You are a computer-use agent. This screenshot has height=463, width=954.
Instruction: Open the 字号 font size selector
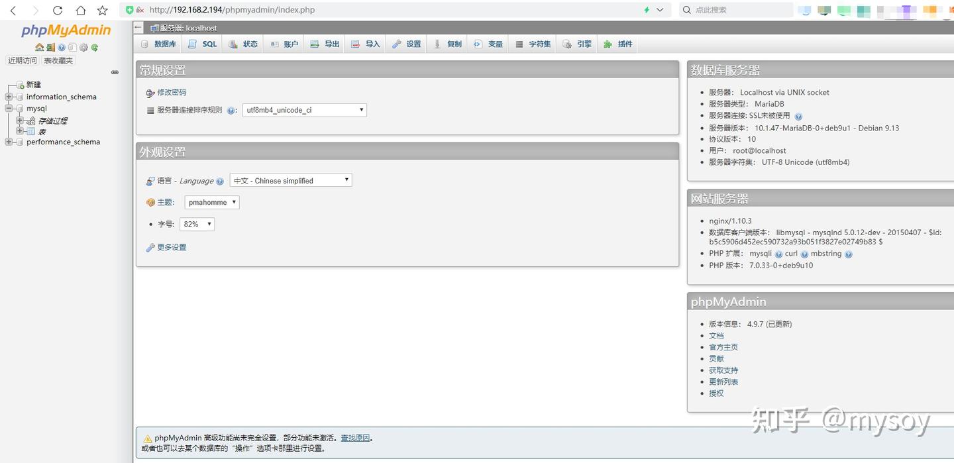pyautogui.click(x=196, y=224)
